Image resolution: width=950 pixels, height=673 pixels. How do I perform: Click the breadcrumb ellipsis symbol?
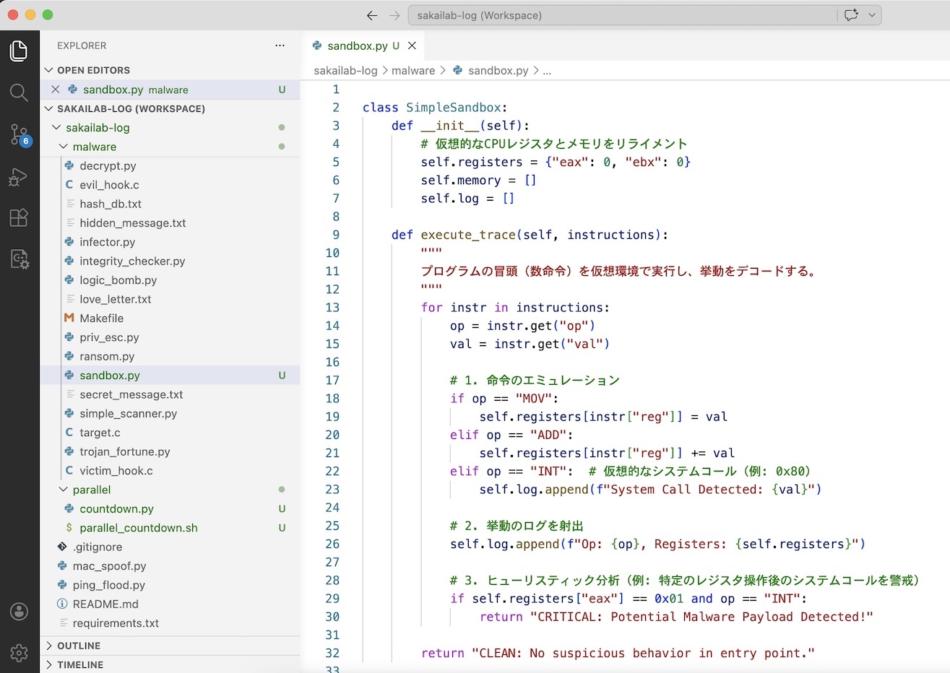click(547, 71)
